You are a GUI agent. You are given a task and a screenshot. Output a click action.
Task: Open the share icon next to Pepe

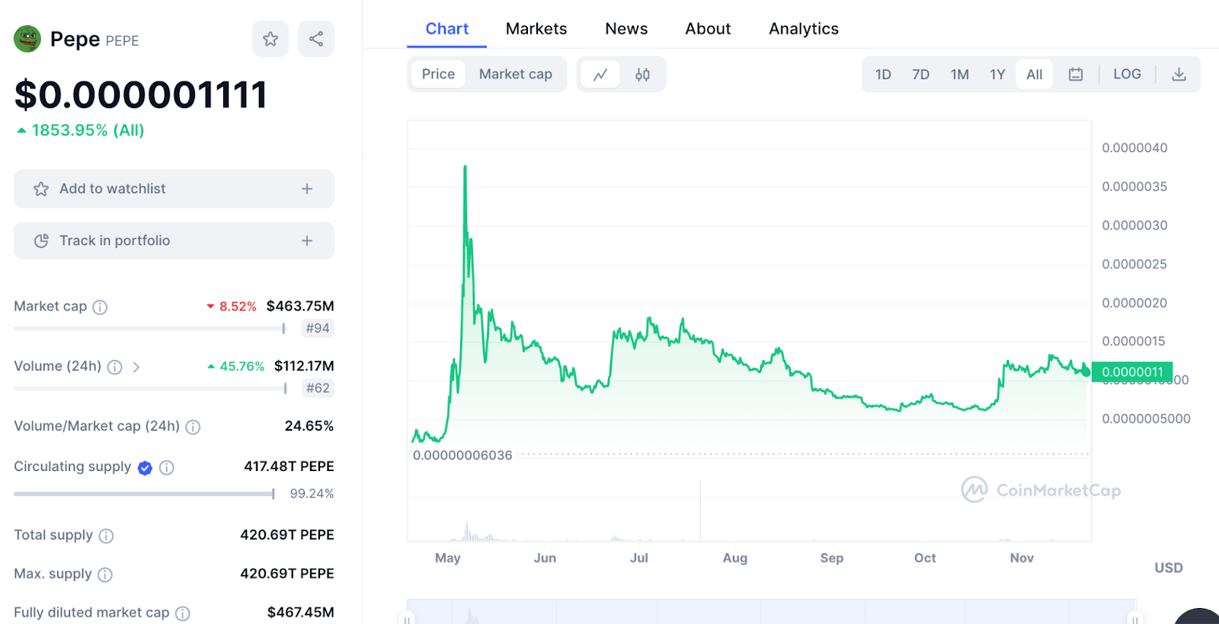[316, 39]
